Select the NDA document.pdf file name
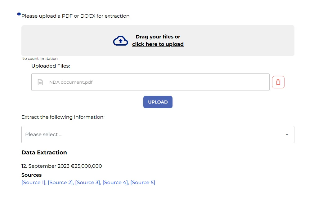Image resolution: width=318 pixels, height=204 pixels. [71, 82]
